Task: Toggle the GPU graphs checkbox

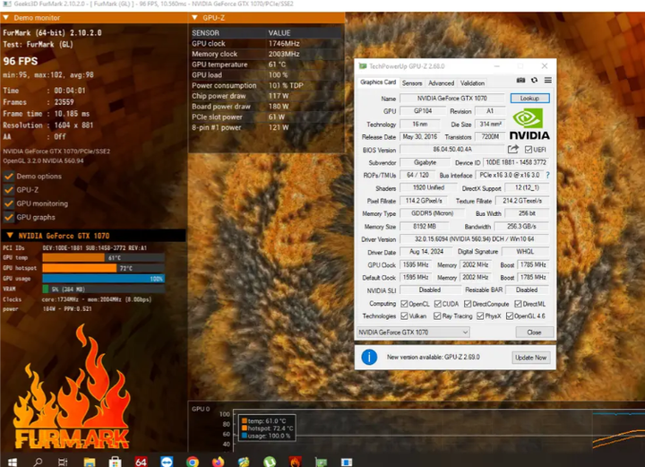Action: 9,217
